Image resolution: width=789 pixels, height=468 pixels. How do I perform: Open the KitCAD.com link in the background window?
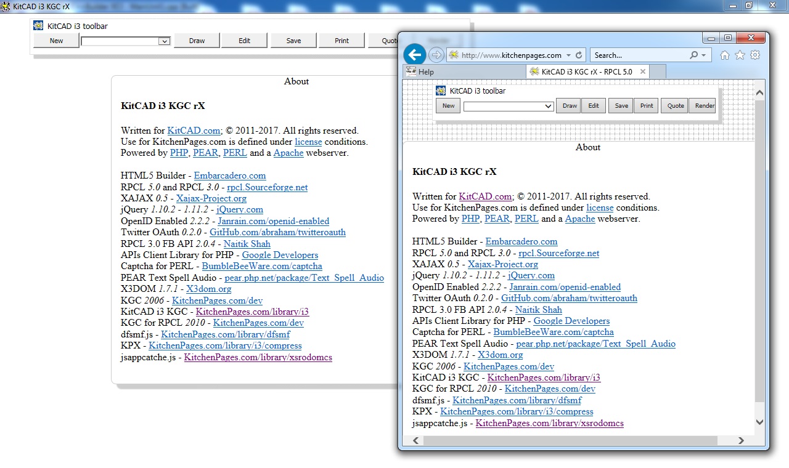pos(194,131)
